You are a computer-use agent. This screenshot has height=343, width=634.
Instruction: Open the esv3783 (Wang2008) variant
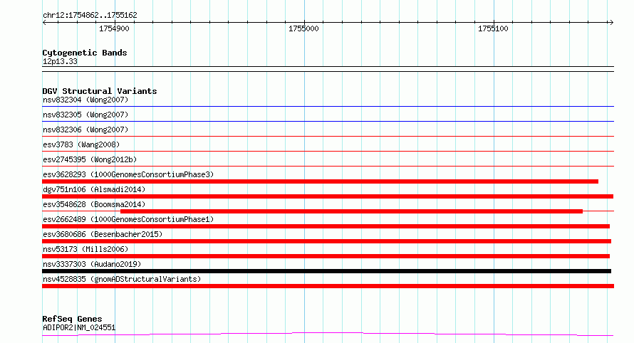point(81,144)
